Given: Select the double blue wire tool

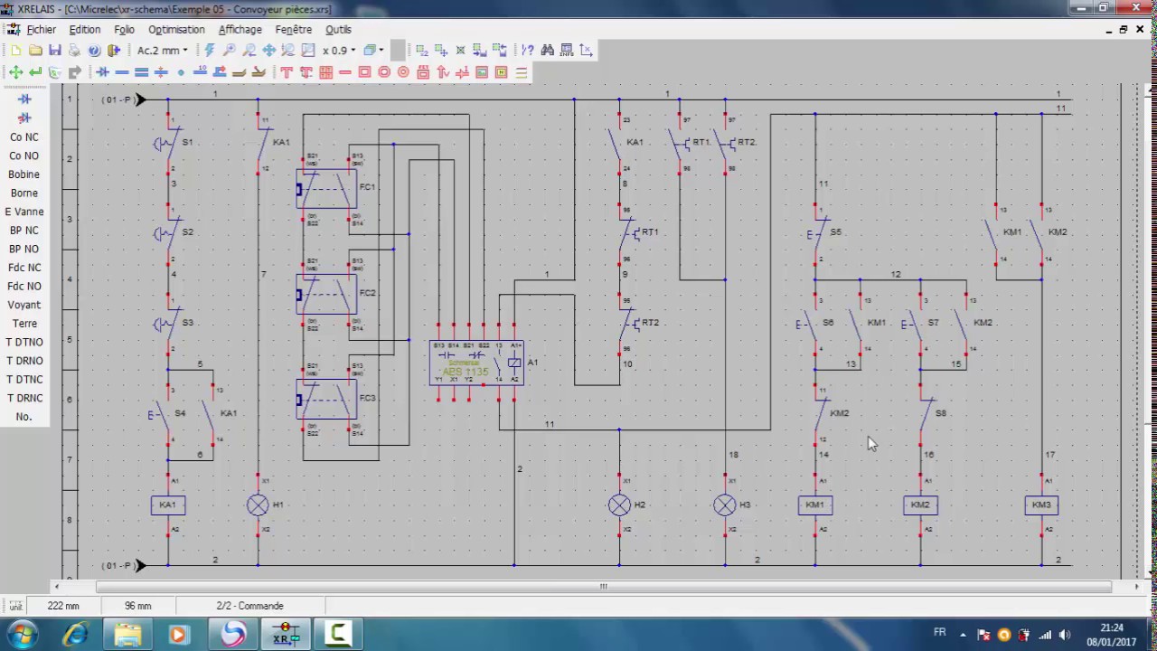Looking at the screenshot, I should pos(142,72).
